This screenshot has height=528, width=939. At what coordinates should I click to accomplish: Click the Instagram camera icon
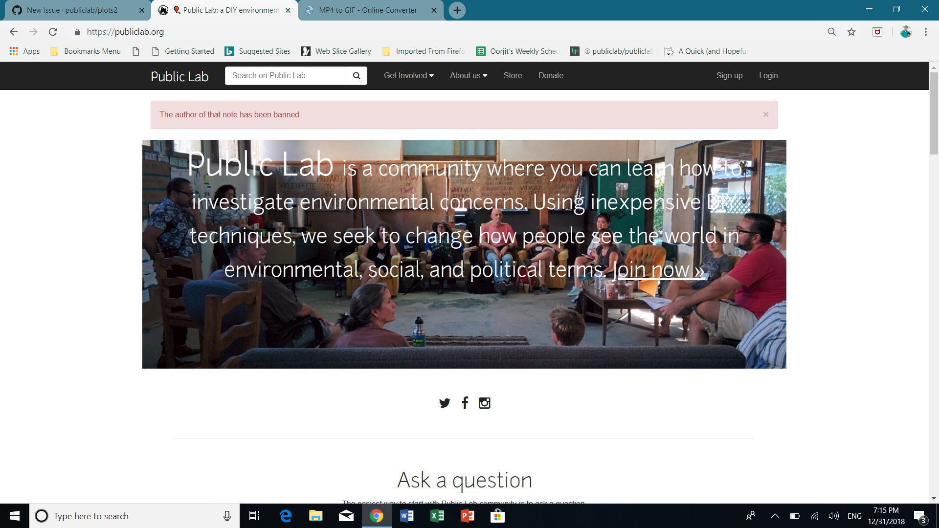[x=484, y=403]
